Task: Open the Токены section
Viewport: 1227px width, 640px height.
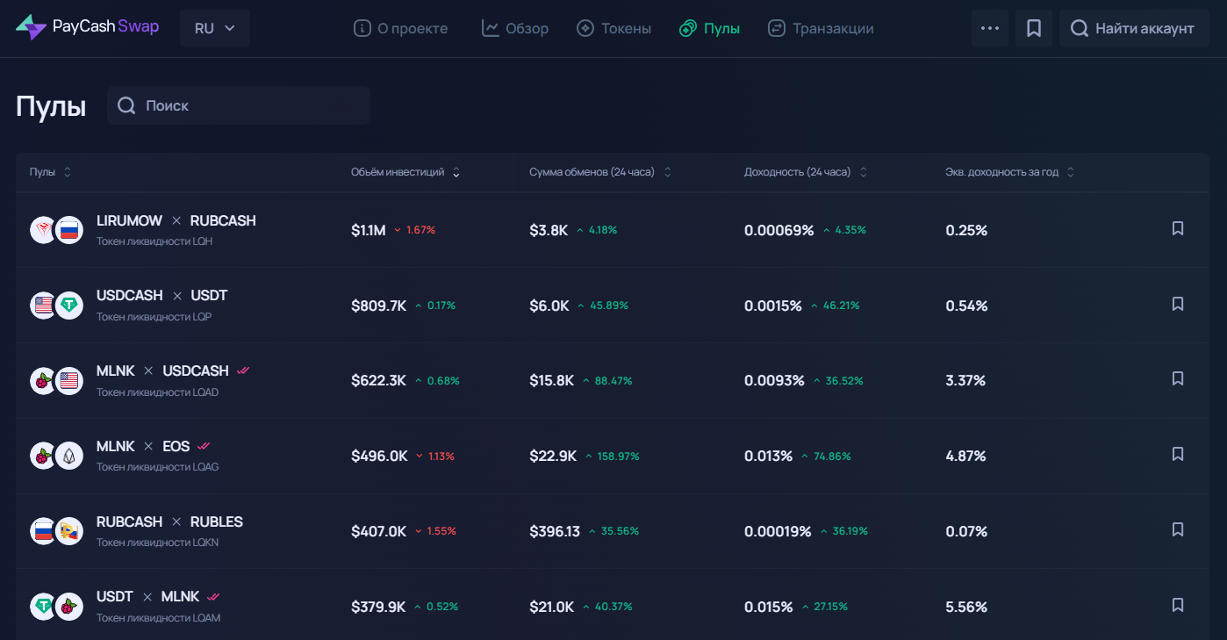Action: [x=613, y=28]
